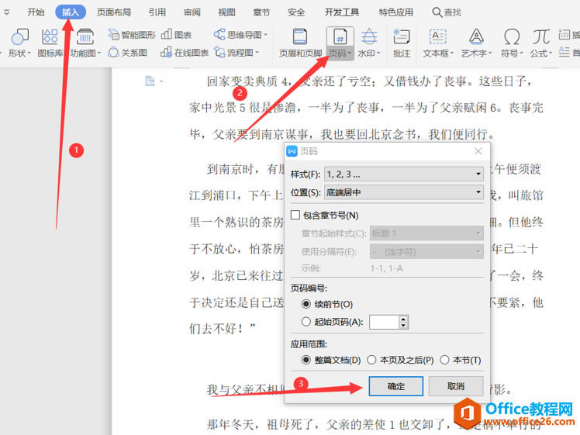
Task: Open the 样式 style dropdown
Action: pyautogui.click(x=404, y=174)
